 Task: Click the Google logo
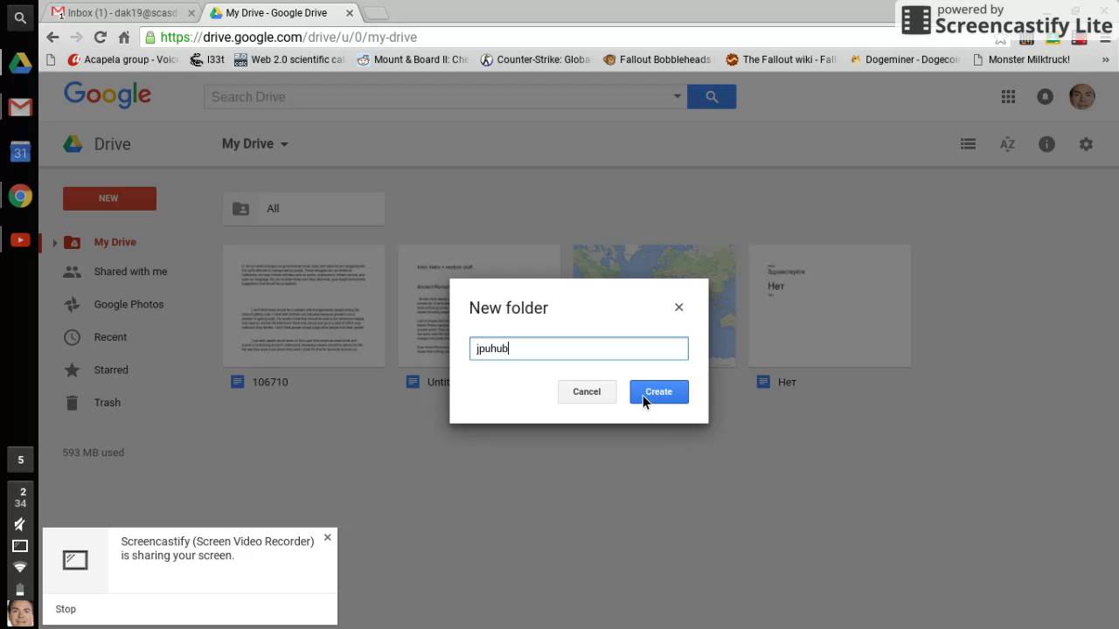[x=108, y=95]
